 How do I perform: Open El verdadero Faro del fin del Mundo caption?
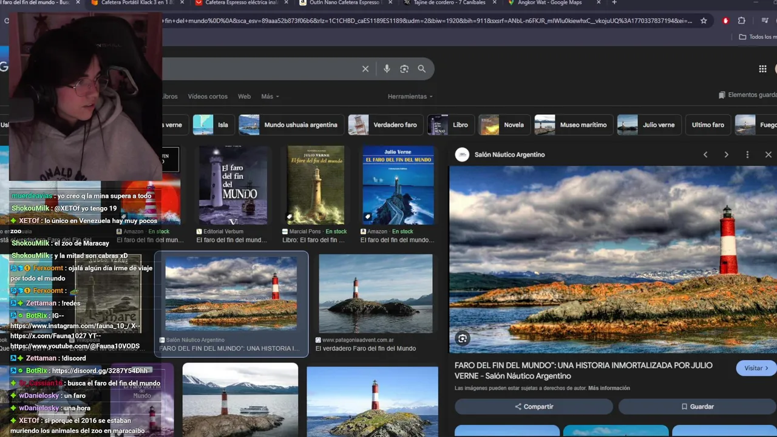coord(365,348)
